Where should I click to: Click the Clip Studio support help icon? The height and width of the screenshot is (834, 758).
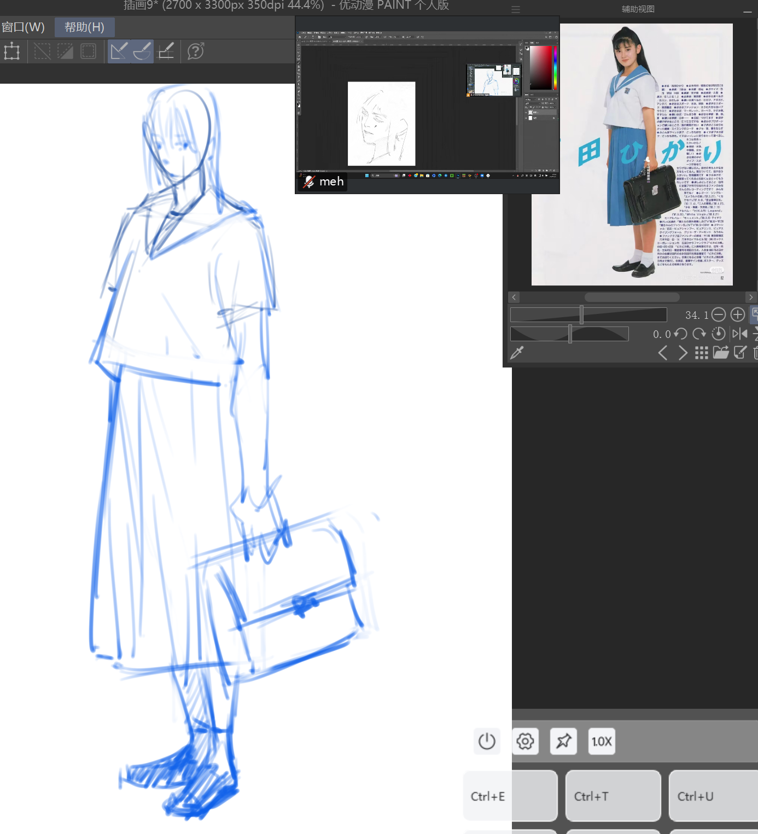195,51
